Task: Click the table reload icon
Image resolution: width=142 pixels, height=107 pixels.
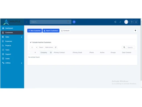Action: click(x=56, y=47)
